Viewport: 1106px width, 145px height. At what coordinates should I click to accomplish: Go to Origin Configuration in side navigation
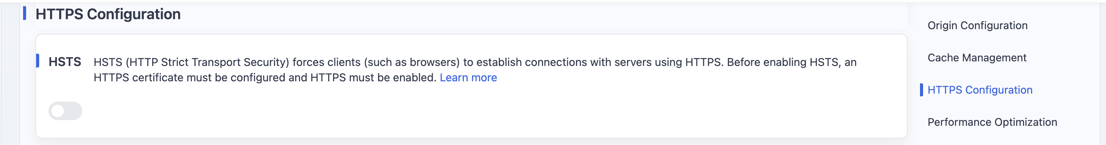coord(977,26)
